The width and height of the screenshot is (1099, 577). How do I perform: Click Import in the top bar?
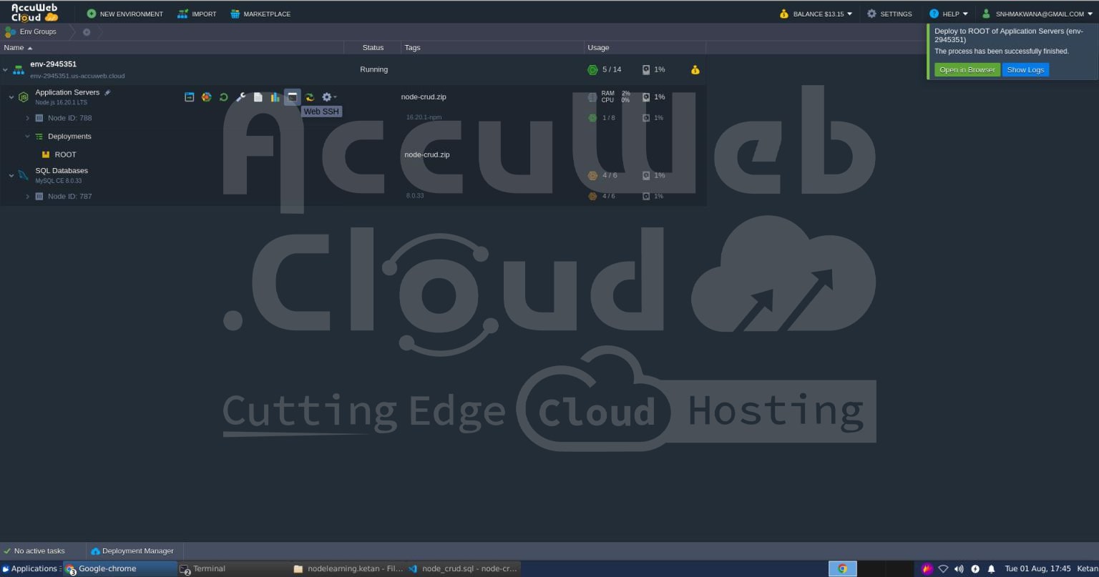pos(197,14)
